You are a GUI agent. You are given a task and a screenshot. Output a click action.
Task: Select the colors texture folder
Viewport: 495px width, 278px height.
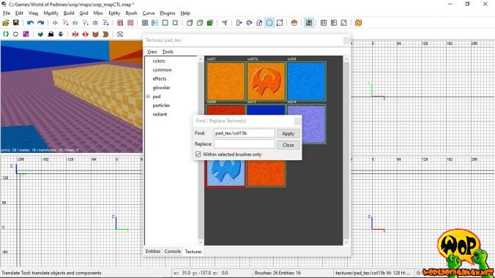pos(159,61)
